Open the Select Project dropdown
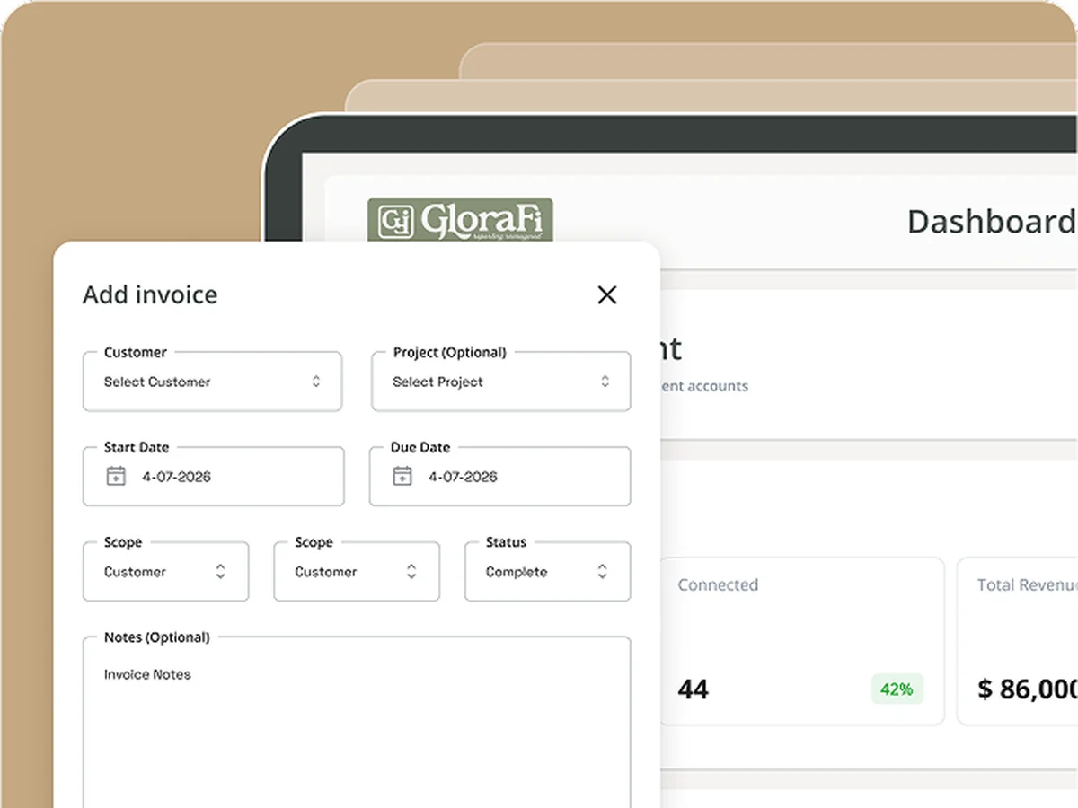 (501, 382)
